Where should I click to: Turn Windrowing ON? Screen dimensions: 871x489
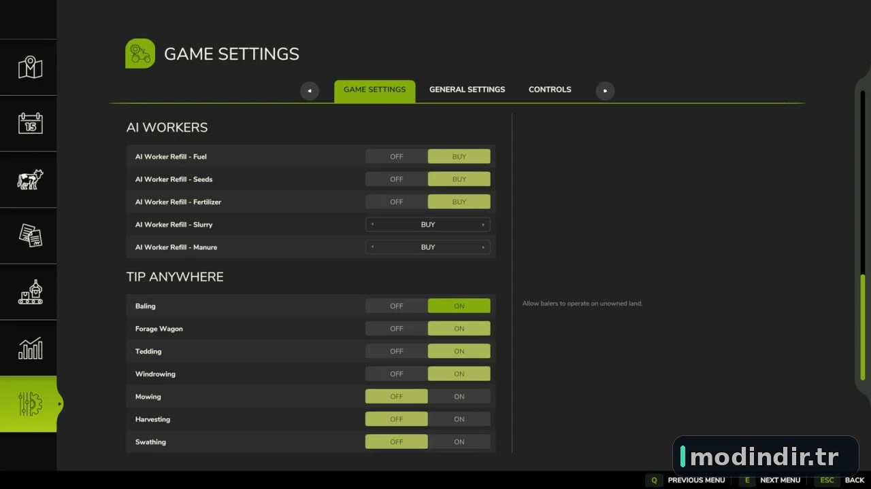tap(459, 374)
